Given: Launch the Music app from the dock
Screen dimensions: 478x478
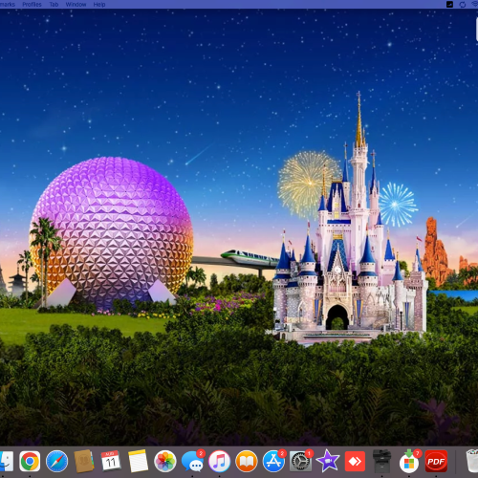Looking at the screenshot, I should click(219, 461).
